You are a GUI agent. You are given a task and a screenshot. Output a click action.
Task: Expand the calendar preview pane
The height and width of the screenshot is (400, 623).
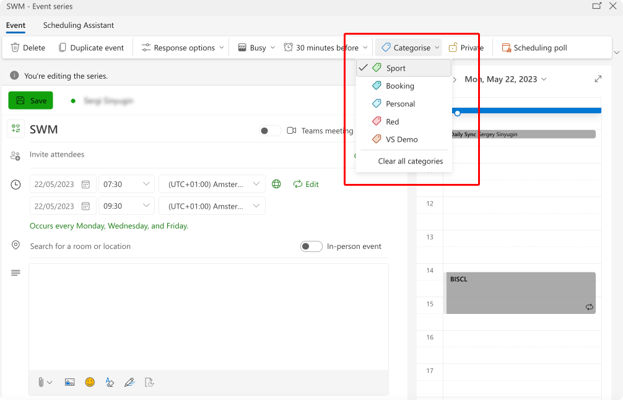[x=598, y=79]
